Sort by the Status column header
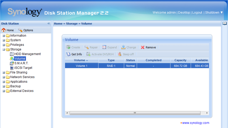 130,60
